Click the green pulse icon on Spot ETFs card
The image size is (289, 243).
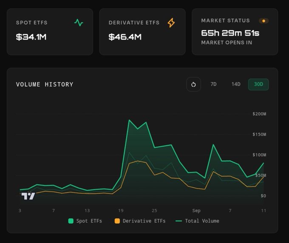click(x=79, y=23)
